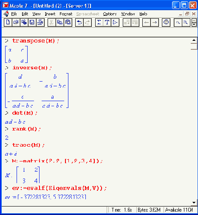Viewport: 198px width, 215px height.
Task: Open an existing worksheet via folder icon
Action: coord(16,23)
